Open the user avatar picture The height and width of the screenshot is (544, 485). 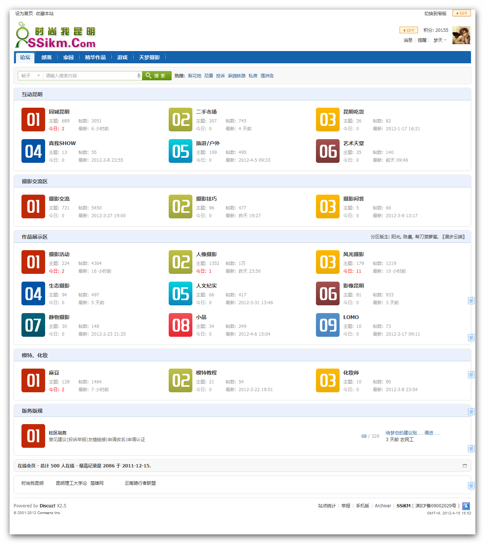[x=461, y=36]
